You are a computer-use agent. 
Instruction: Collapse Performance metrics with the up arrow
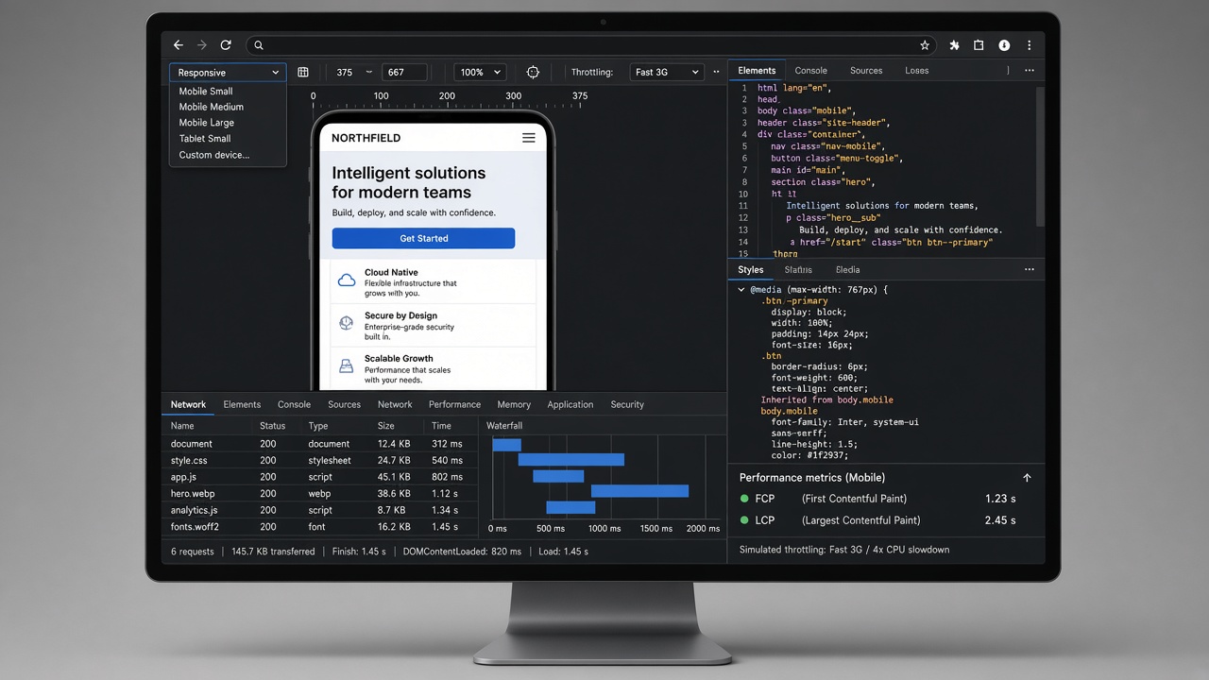pos(1027,478)
